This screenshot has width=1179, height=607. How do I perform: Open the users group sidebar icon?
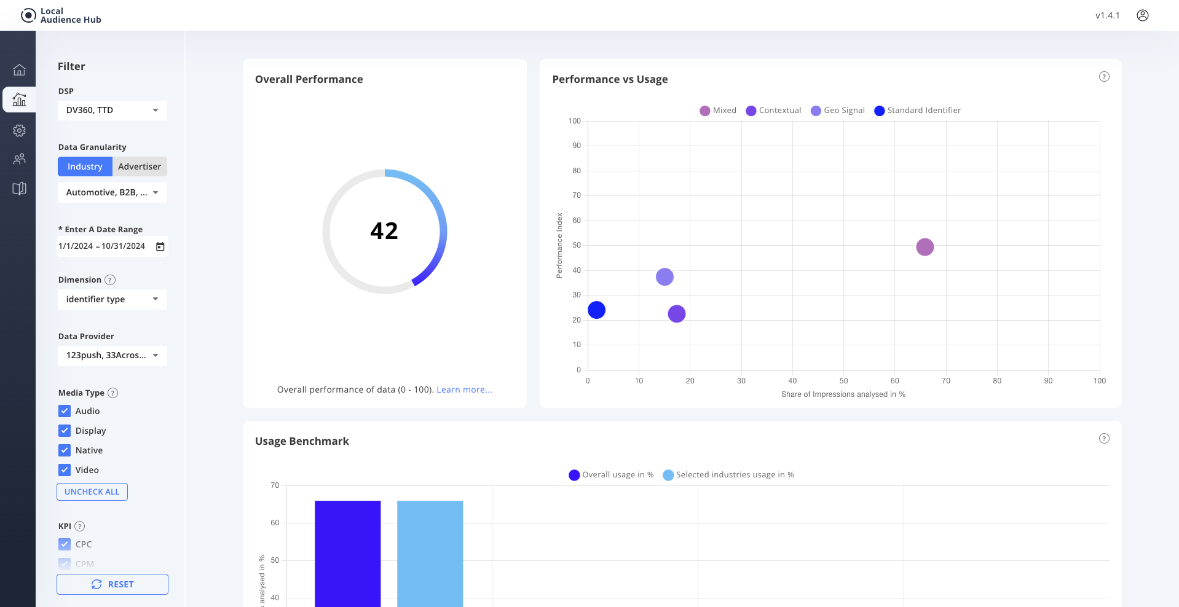point(19,159)
